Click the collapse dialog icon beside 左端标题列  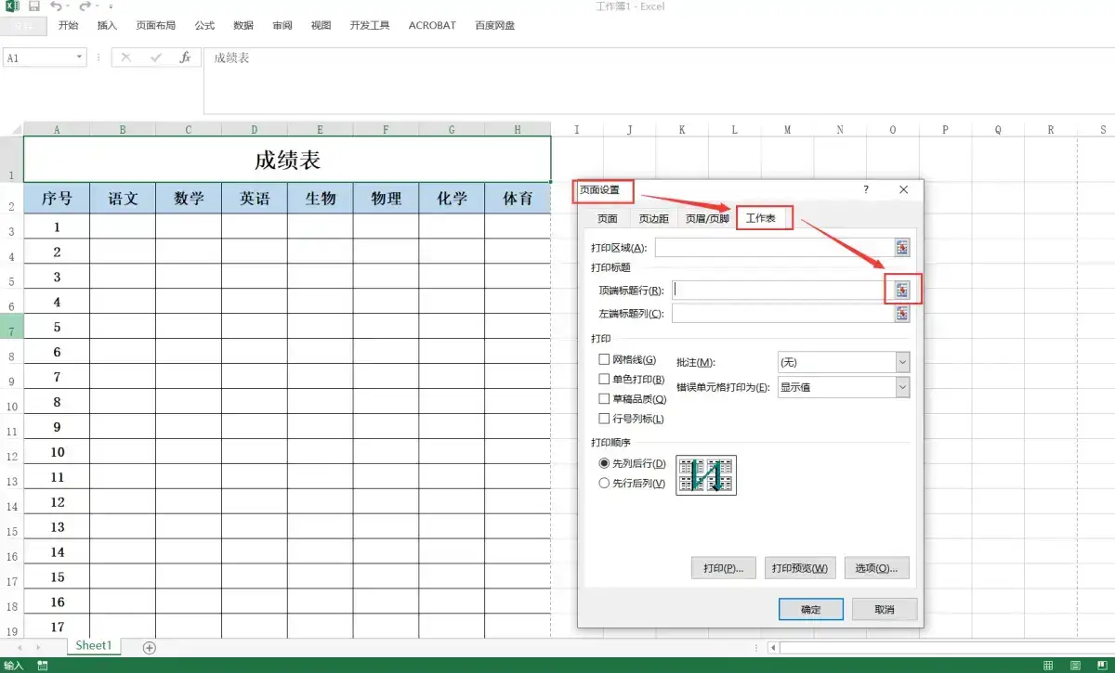(x=901, y=314)
